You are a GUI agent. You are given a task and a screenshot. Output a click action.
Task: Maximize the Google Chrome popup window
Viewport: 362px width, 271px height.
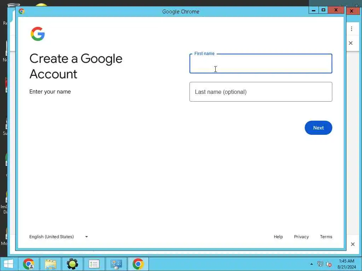point(323,10)
